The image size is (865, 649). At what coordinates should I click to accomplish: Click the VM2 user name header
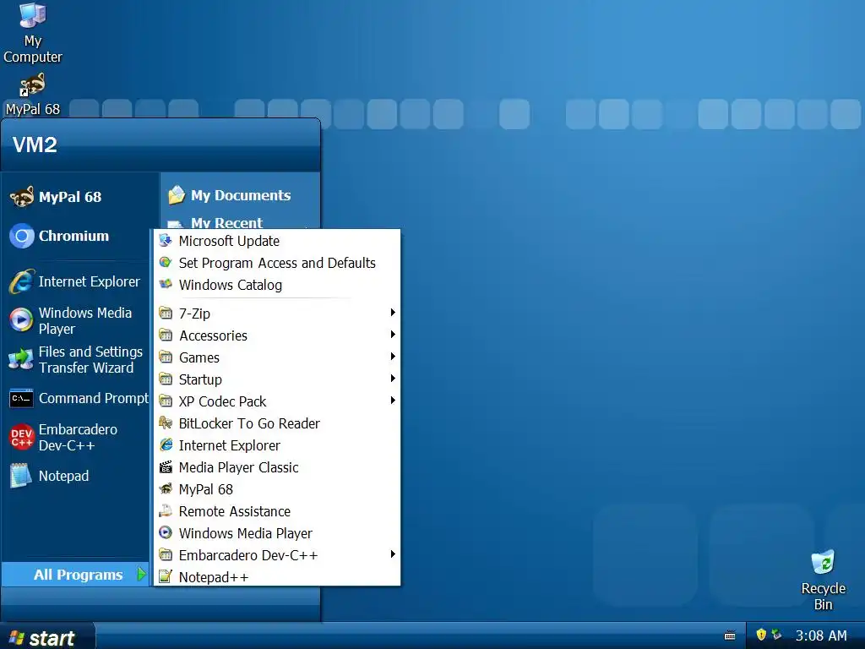[x=35, y=145]
